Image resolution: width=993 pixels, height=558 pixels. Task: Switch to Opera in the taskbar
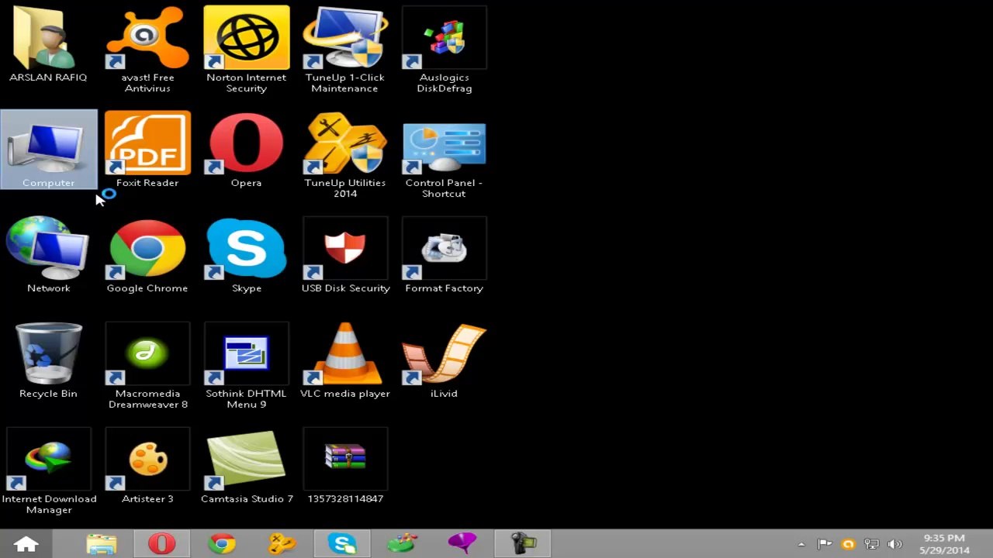[x=161, y=544]
